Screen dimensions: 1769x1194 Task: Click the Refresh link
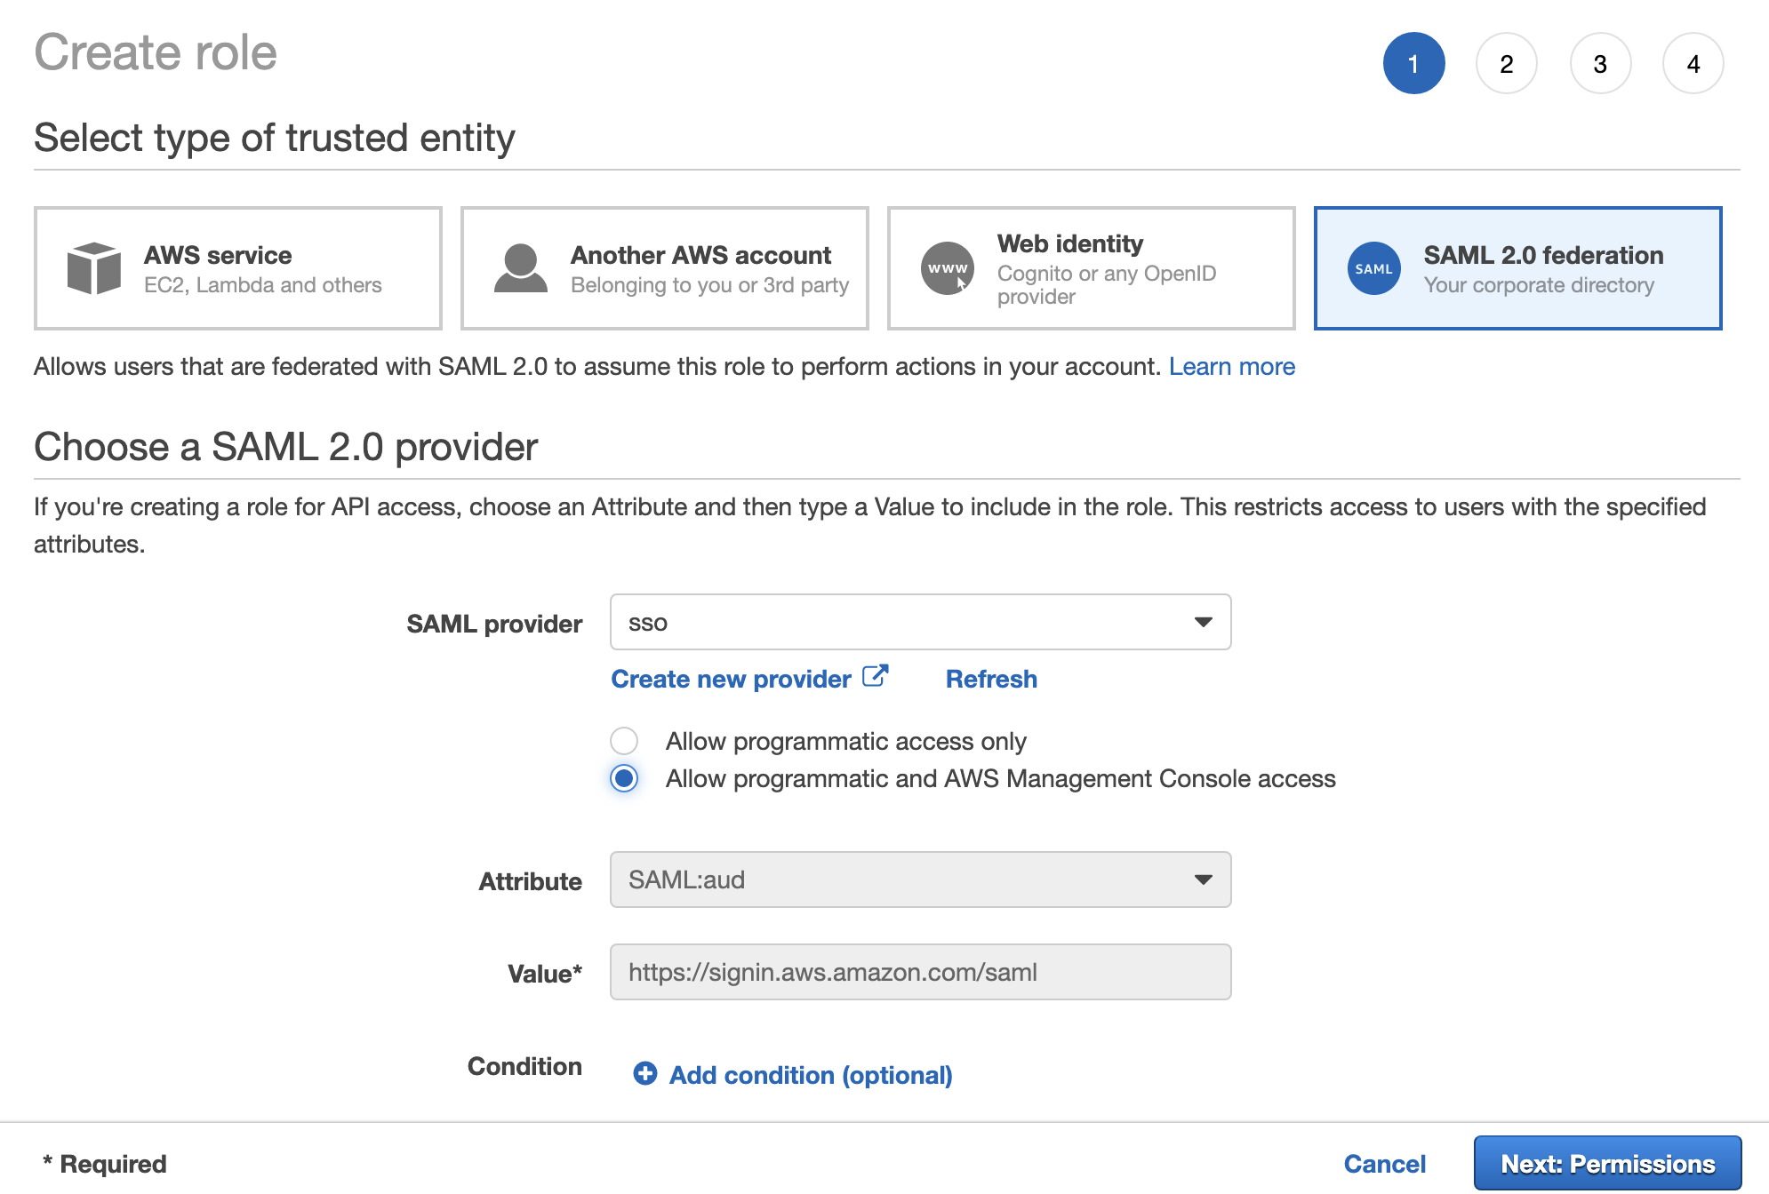991,679
